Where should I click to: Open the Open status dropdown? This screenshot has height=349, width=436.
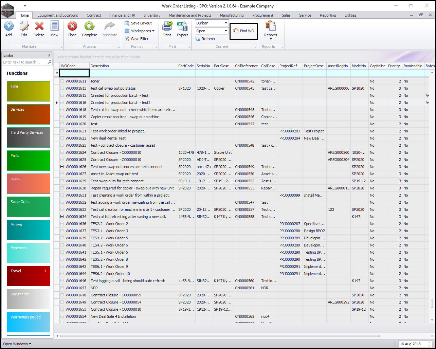click(x=226, y=31)
